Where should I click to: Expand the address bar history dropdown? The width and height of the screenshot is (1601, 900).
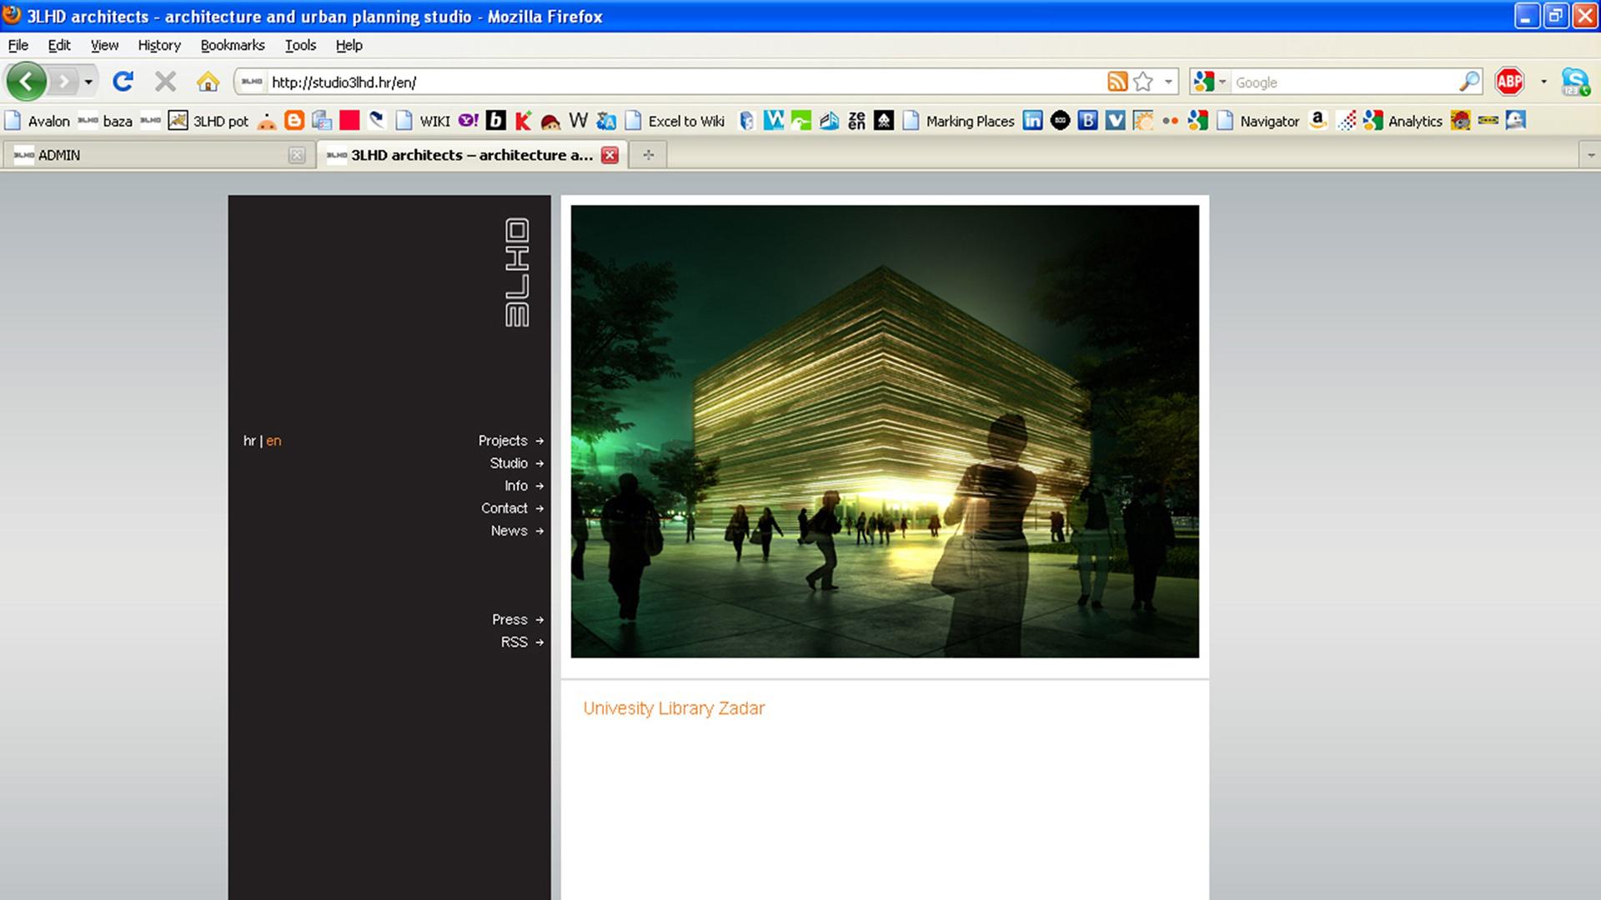[1168, 82]
